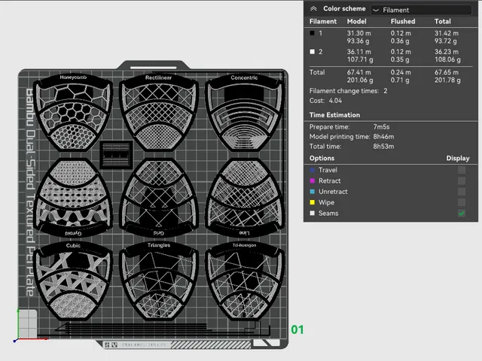Enable Wipe display checkbox
482x361 pixels.
tap(462, 202)
